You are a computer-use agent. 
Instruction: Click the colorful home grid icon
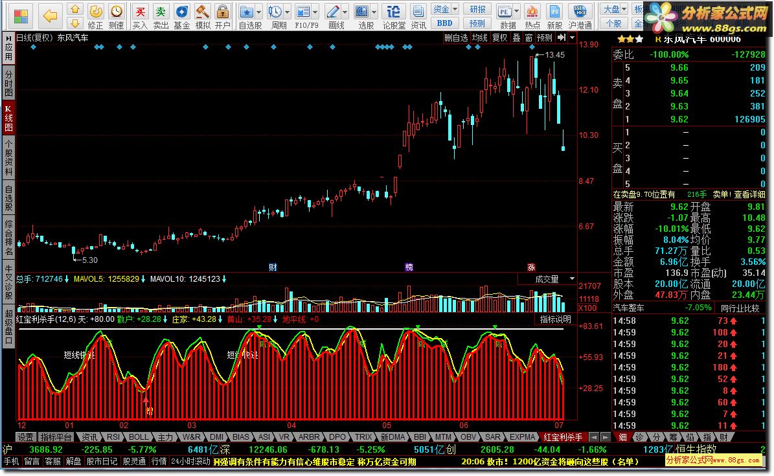[x=21, y=16]
